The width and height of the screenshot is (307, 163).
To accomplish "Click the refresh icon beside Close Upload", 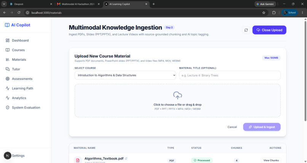I will pyautogui.click(x=246, y=30).
